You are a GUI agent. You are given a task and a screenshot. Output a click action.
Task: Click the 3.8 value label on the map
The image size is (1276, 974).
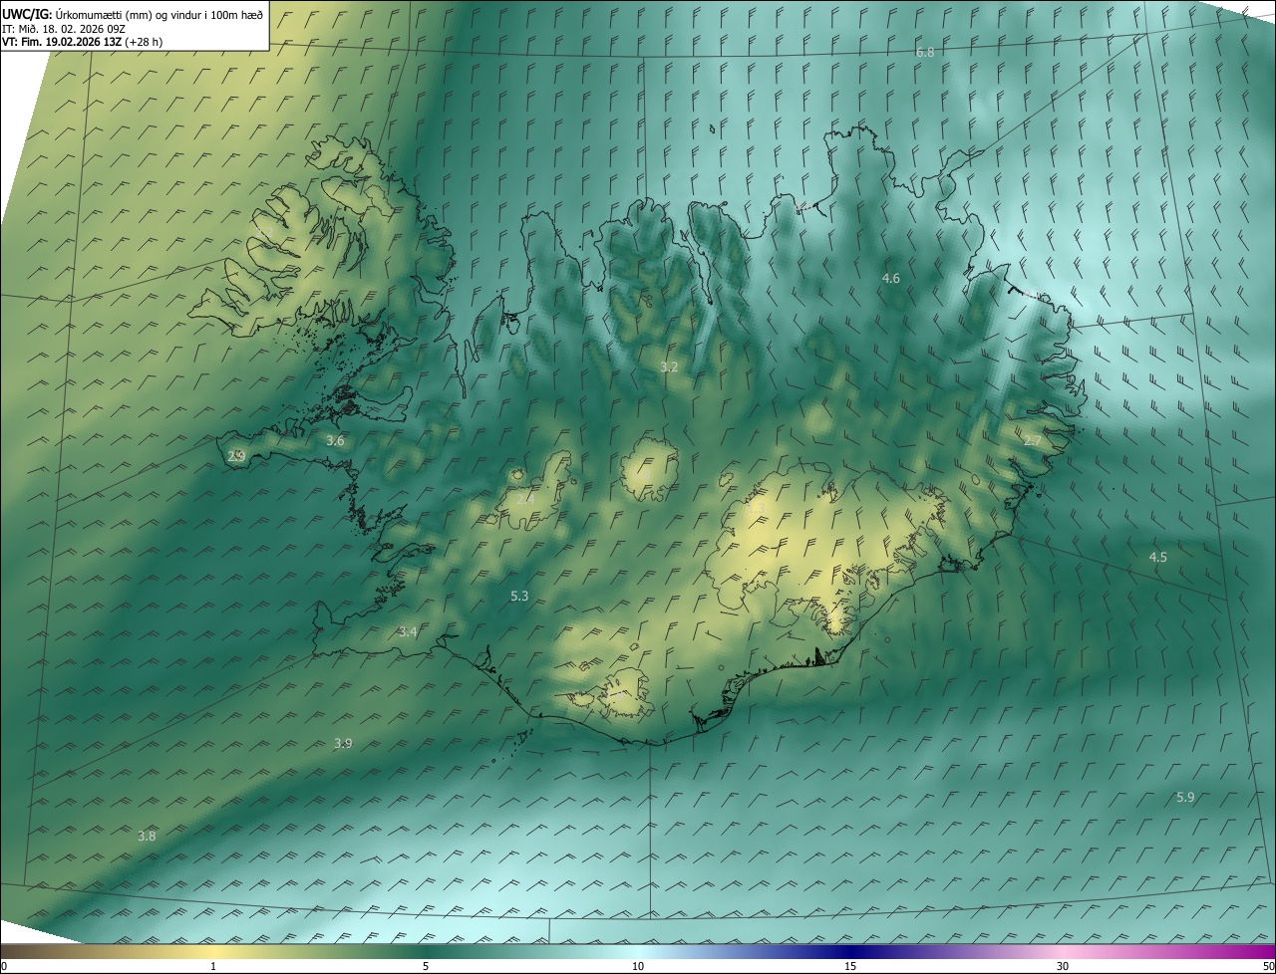click(x=147, y=837)
